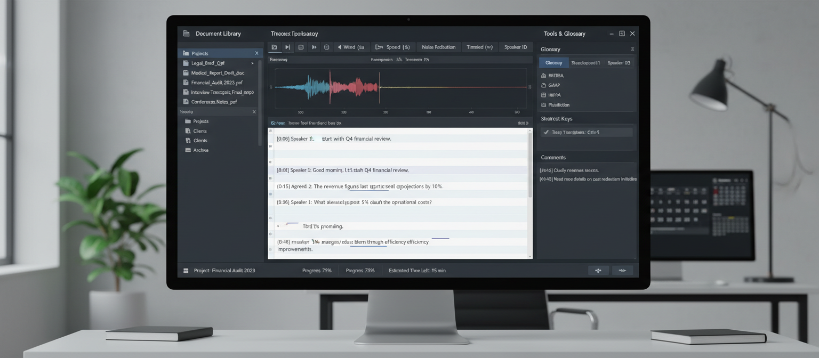Screen dimensions: 819x358
Task: Close the second sidebar section X
Action: tap(254, 112)
